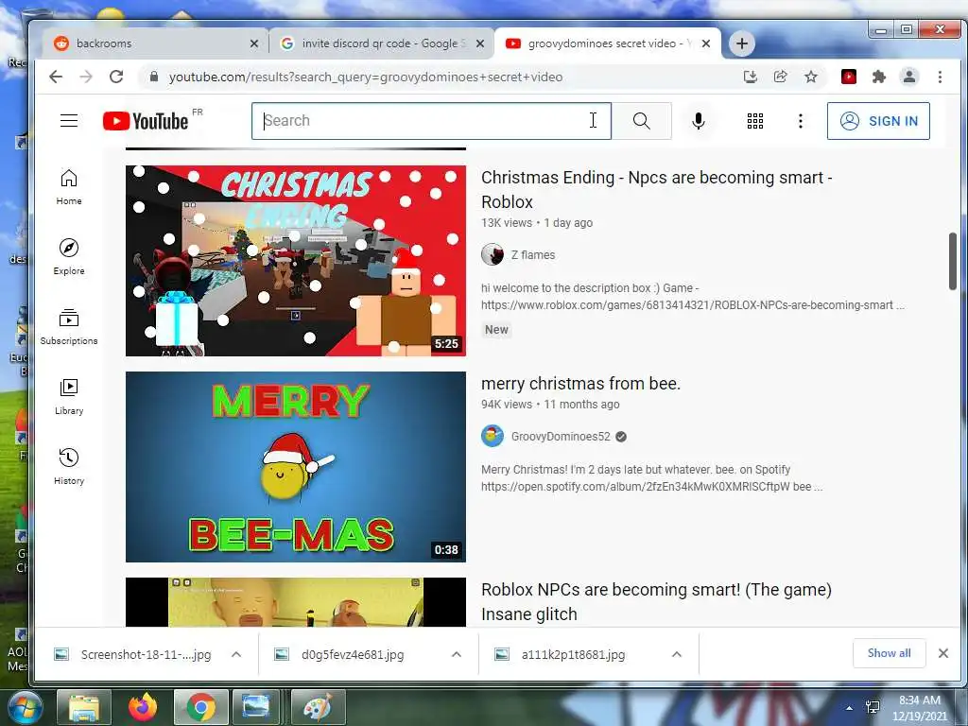The height and width of the screenshot is (726, 968).
Task: Click the share page icon in address bar
Action: (780, 77)
